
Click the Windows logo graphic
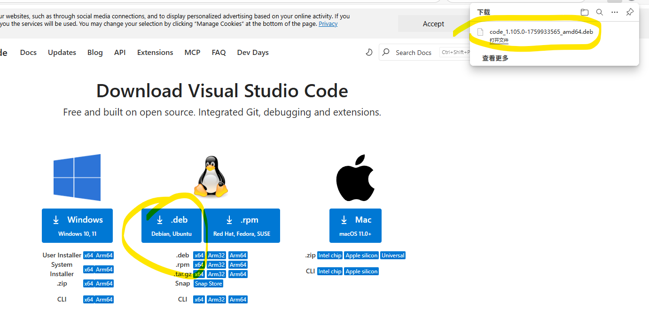pyautogui.click(x=77, y=177)
